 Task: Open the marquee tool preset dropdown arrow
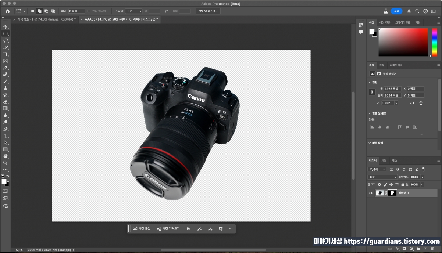click(24, 11)
